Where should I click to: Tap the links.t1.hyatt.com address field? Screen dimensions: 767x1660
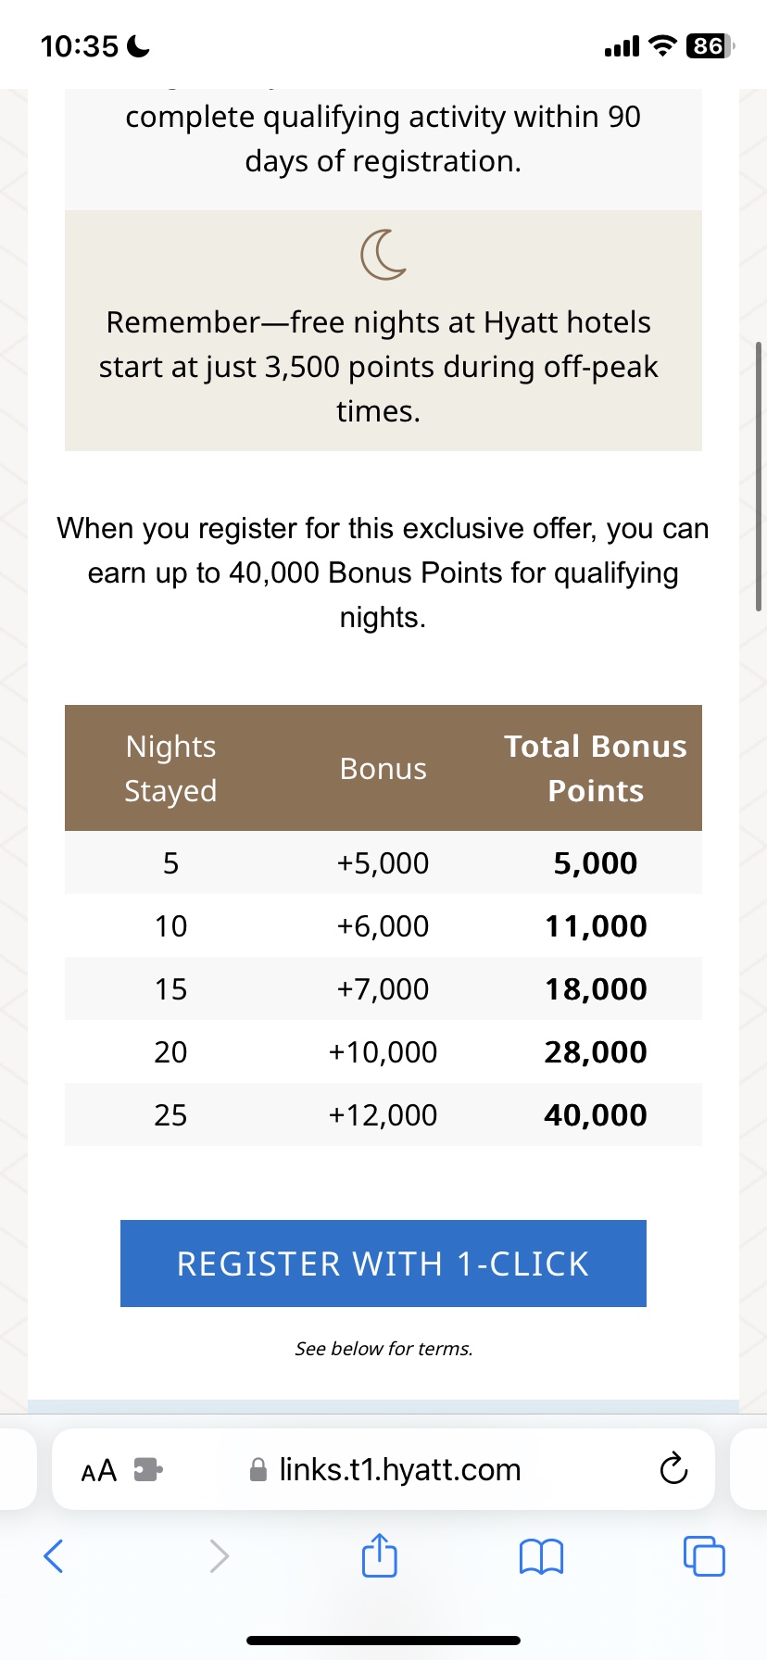(383, 1469)
